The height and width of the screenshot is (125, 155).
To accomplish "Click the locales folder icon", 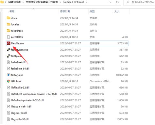I will point(9,24).
